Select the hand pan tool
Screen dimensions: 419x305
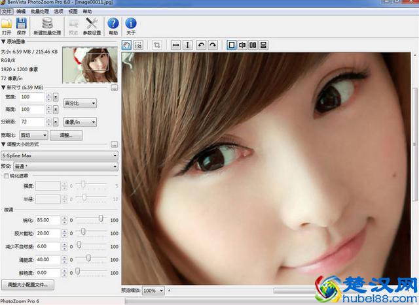click(127, 45)
